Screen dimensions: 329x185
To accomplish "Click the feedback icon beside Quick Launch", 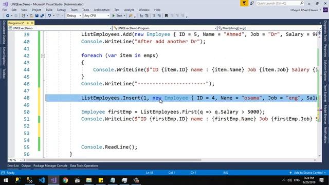I will (252, 3).
